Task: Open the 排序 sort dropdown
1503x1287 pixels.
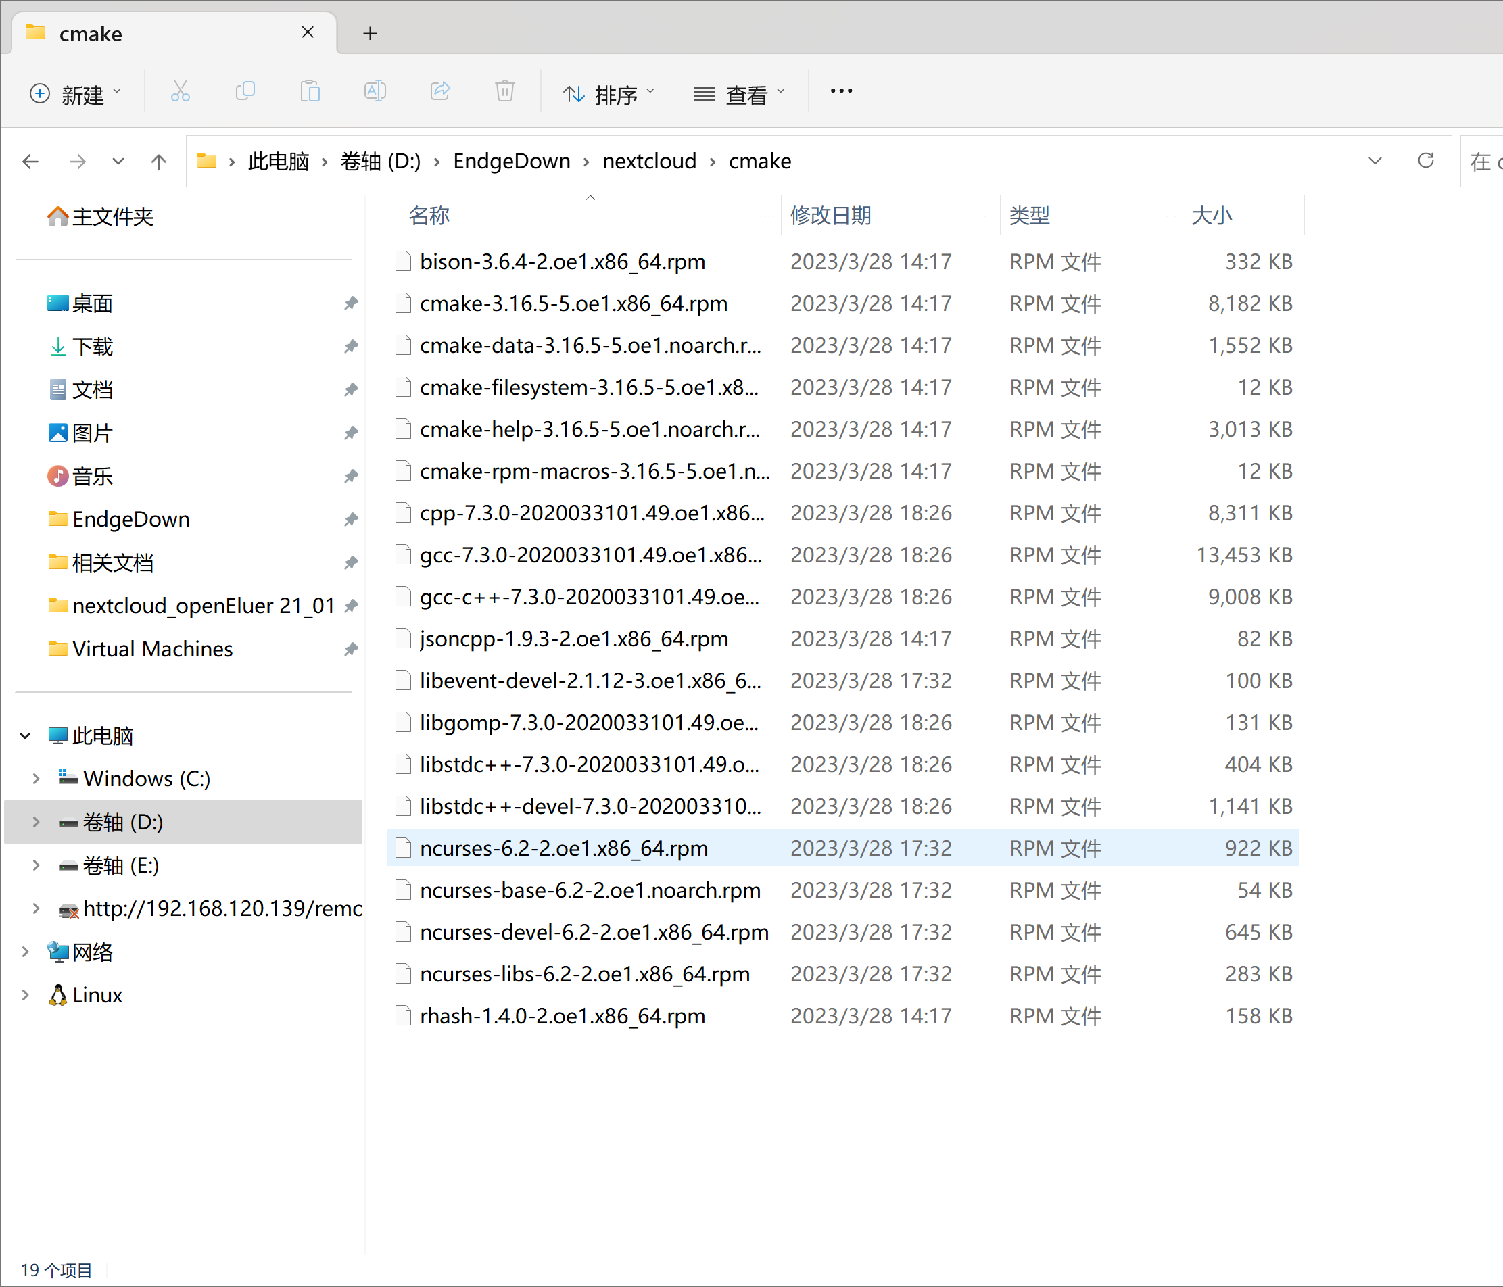Action: click(x=609, y=94)
